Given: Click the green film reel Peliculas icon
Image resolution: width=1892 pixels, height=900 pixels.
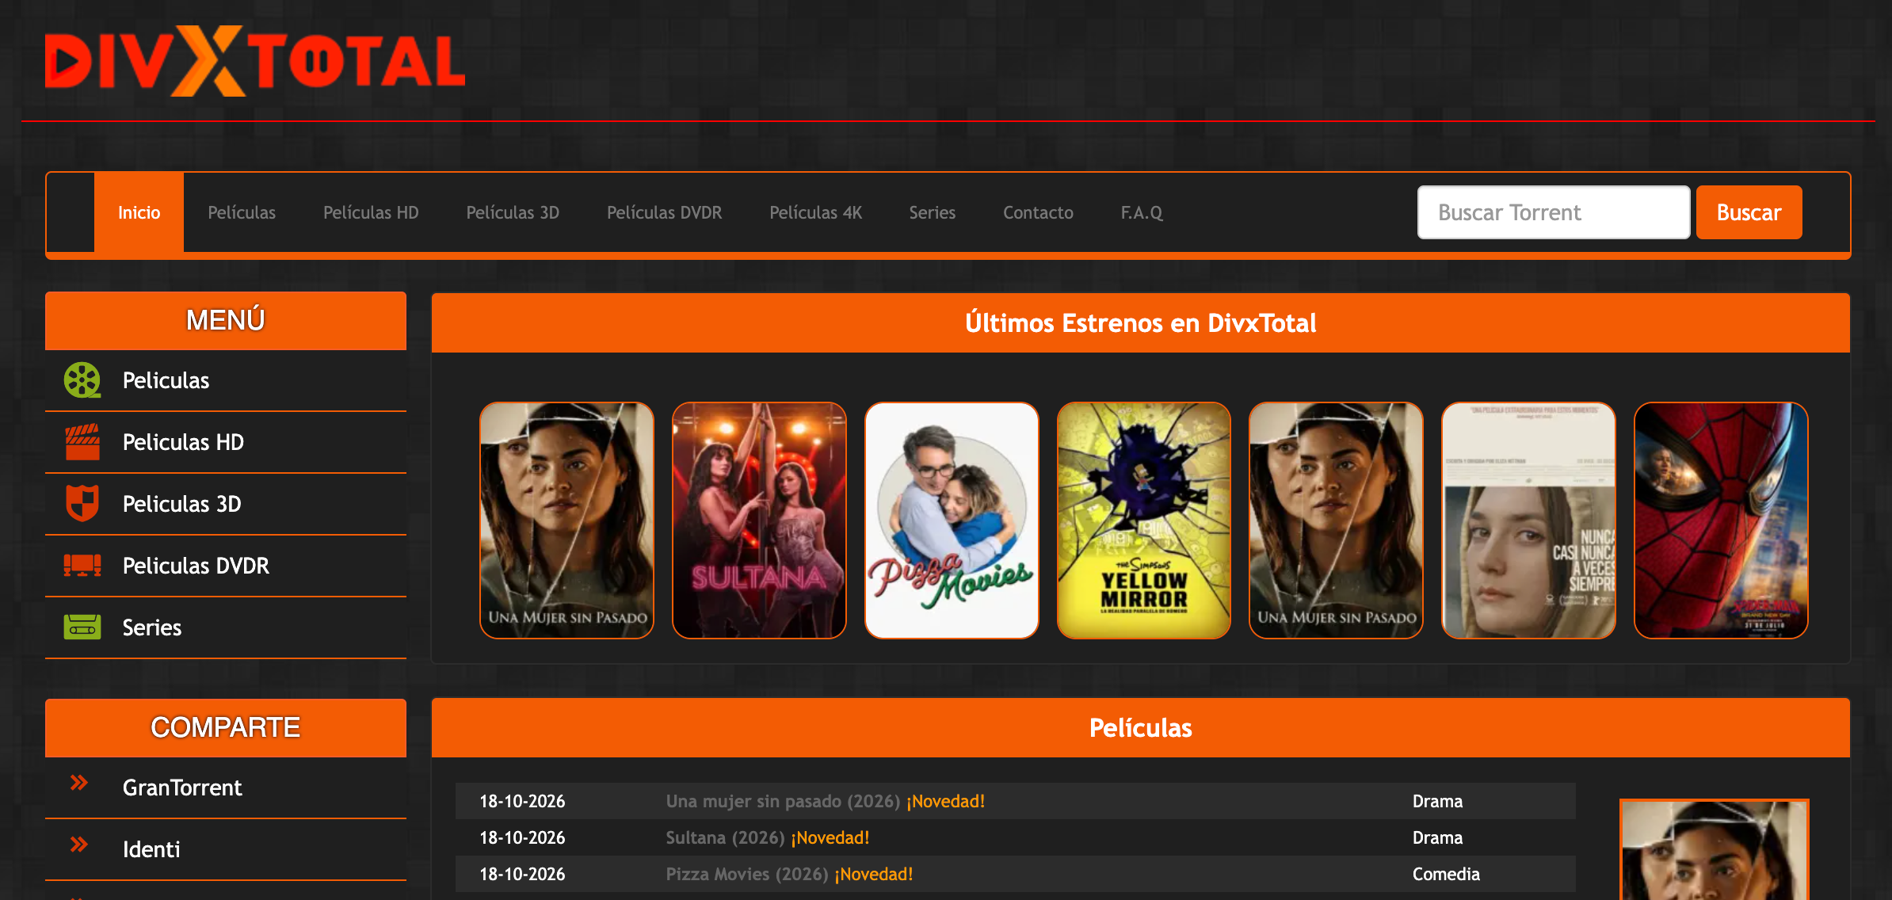Looking at the screenshot, I should 82,380.
